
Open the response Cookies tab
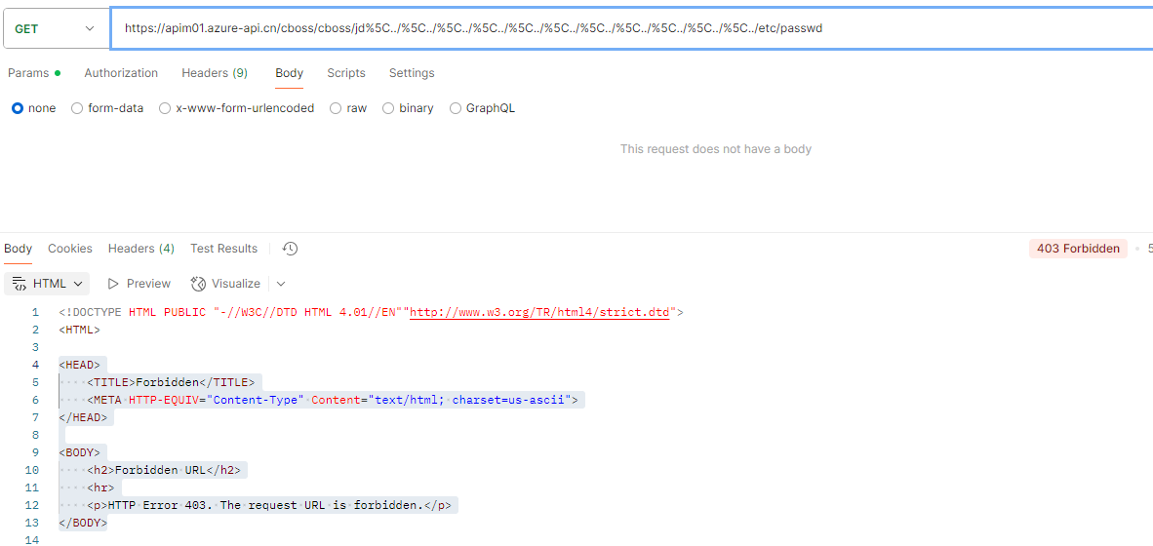pos(70,249)
